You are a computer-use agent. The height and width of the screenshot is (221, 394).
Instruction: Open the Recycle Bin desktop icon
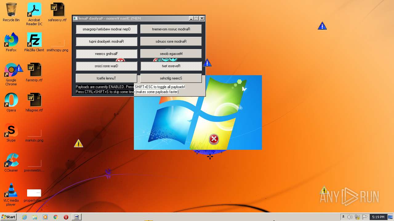point(11,12)
